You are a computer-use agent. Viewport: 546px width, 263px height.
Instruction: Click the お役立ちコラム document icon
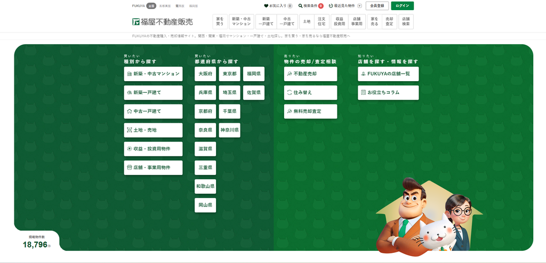click(364, 93)
